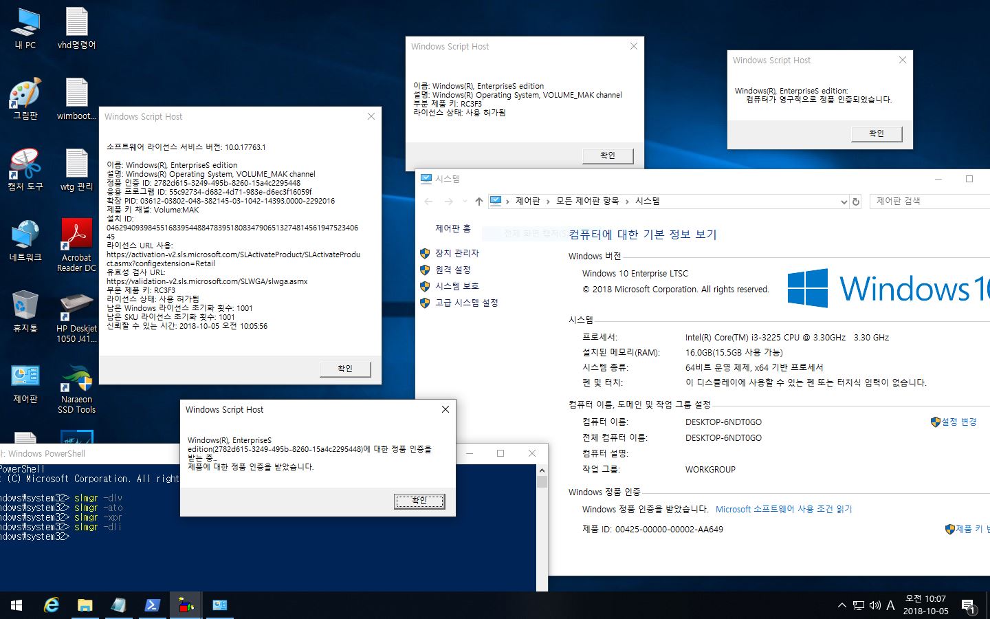
Task: Open the taskbar clock showing 오전 10:07
Action: [925, 605]
